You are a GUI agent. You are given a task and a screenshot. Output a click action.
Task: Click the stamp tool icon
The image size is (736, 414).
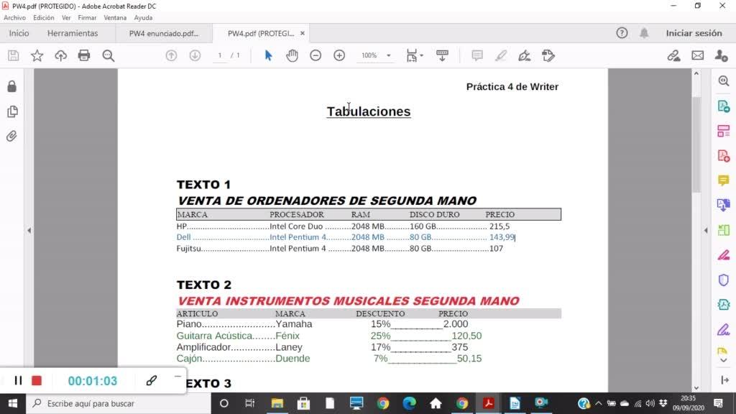[x=548, y=55]
